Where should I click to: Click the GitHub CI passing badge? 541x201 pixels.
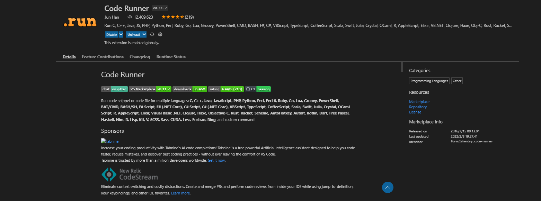(258, 89)
